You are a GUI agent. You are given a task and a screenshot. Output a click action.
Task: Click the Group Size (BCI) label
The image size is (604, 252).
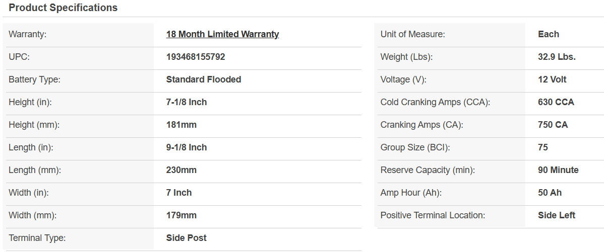point(415,147)
